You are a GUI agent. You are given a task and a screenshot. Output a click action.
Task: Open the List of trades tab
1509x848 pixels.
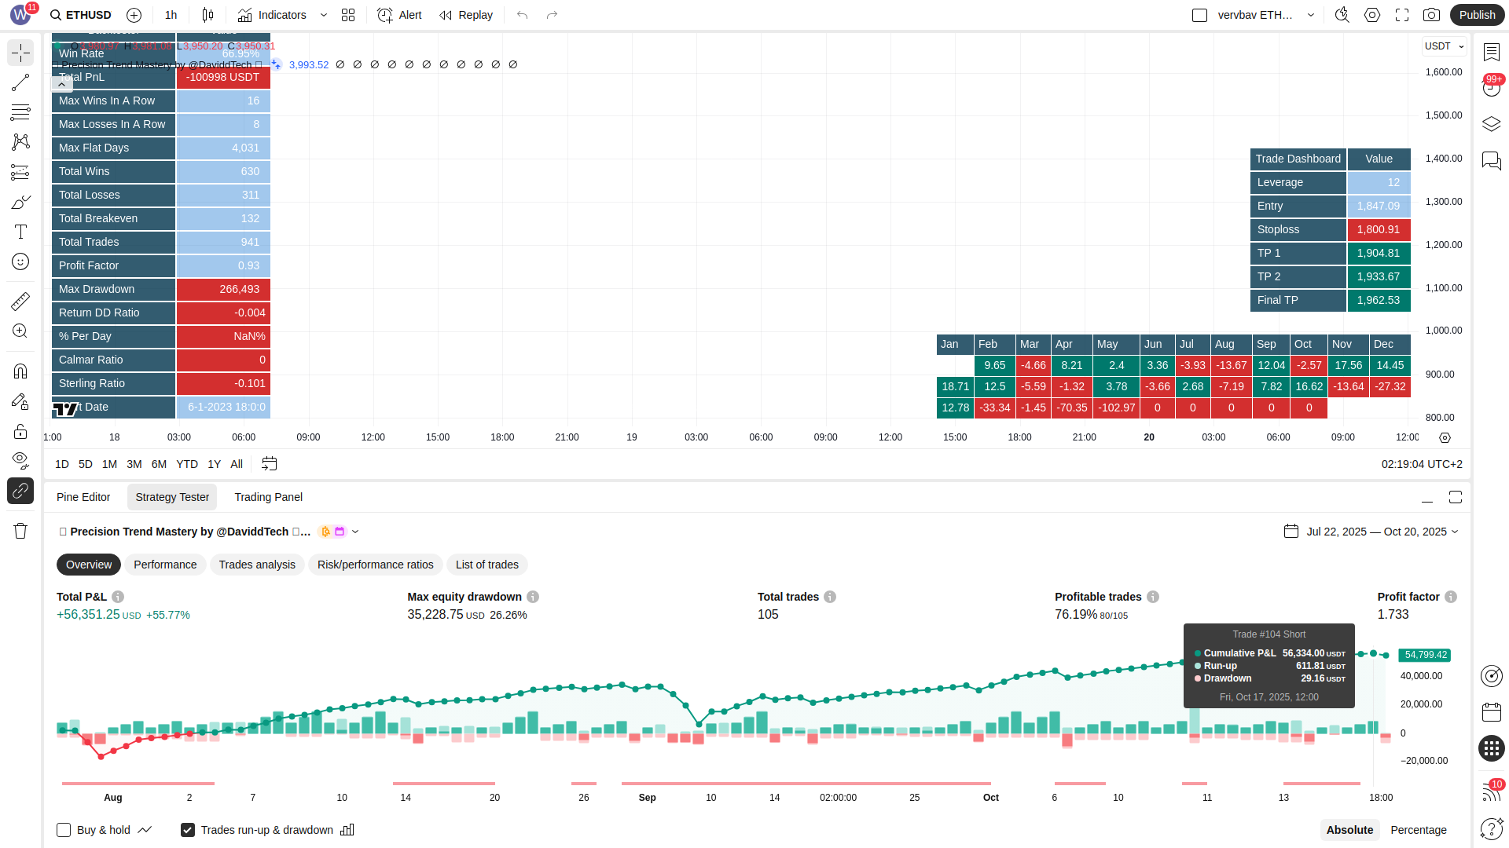(486, 565)
